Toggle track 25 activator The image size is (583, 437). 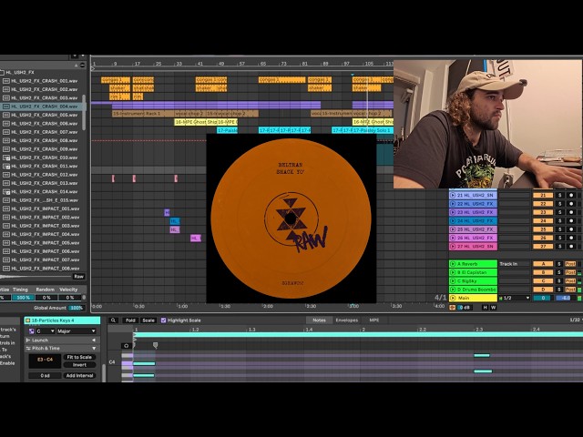[543, 229]
